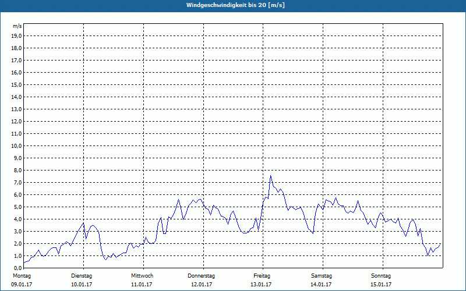Click the date 14.01.17

pyautogui.click(x=321, y=285)
